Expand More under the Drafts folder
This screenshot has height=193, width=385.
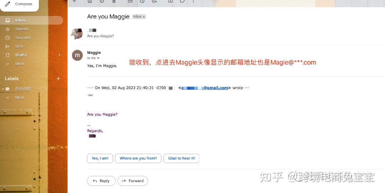pos(20,64)
